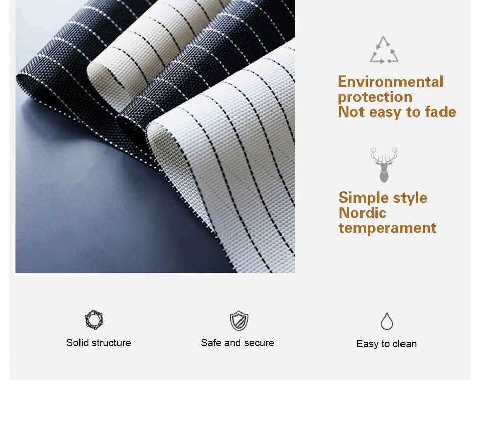Click the word 'temperament'

pyautogui.click(x=387, y=228)
